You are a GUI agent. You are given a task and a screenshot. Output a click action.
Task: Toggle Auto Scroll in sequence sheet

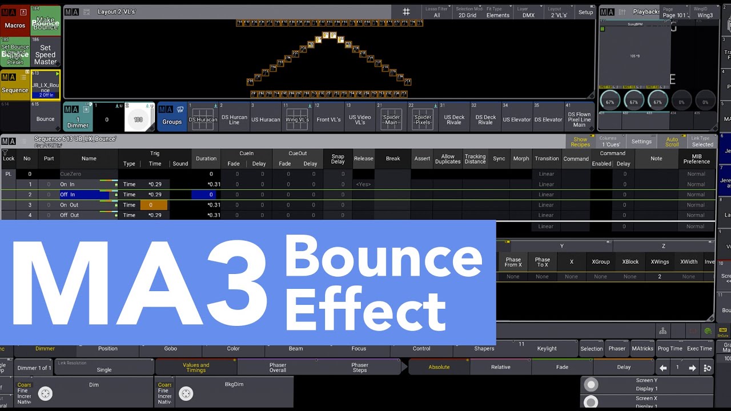[x=672, y=142]
